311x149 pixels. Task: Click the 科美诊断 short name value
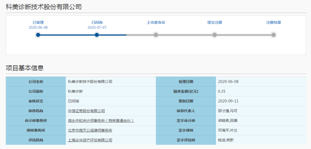point(75,91)
